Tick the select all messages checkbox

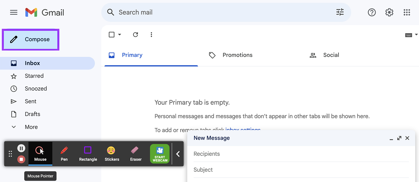point(112,35)
